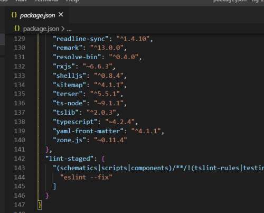The image size is (264, 213).
Task: Click the version value "^0.4.0"
Action: tap(124, 57)
